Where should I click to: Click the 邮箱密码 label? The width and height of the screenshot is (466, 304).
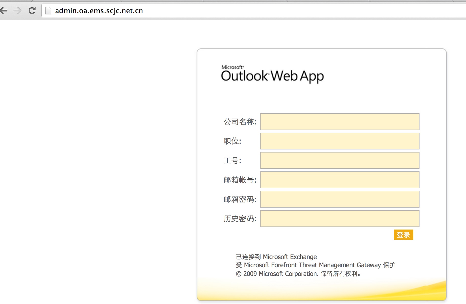(240, 199)
